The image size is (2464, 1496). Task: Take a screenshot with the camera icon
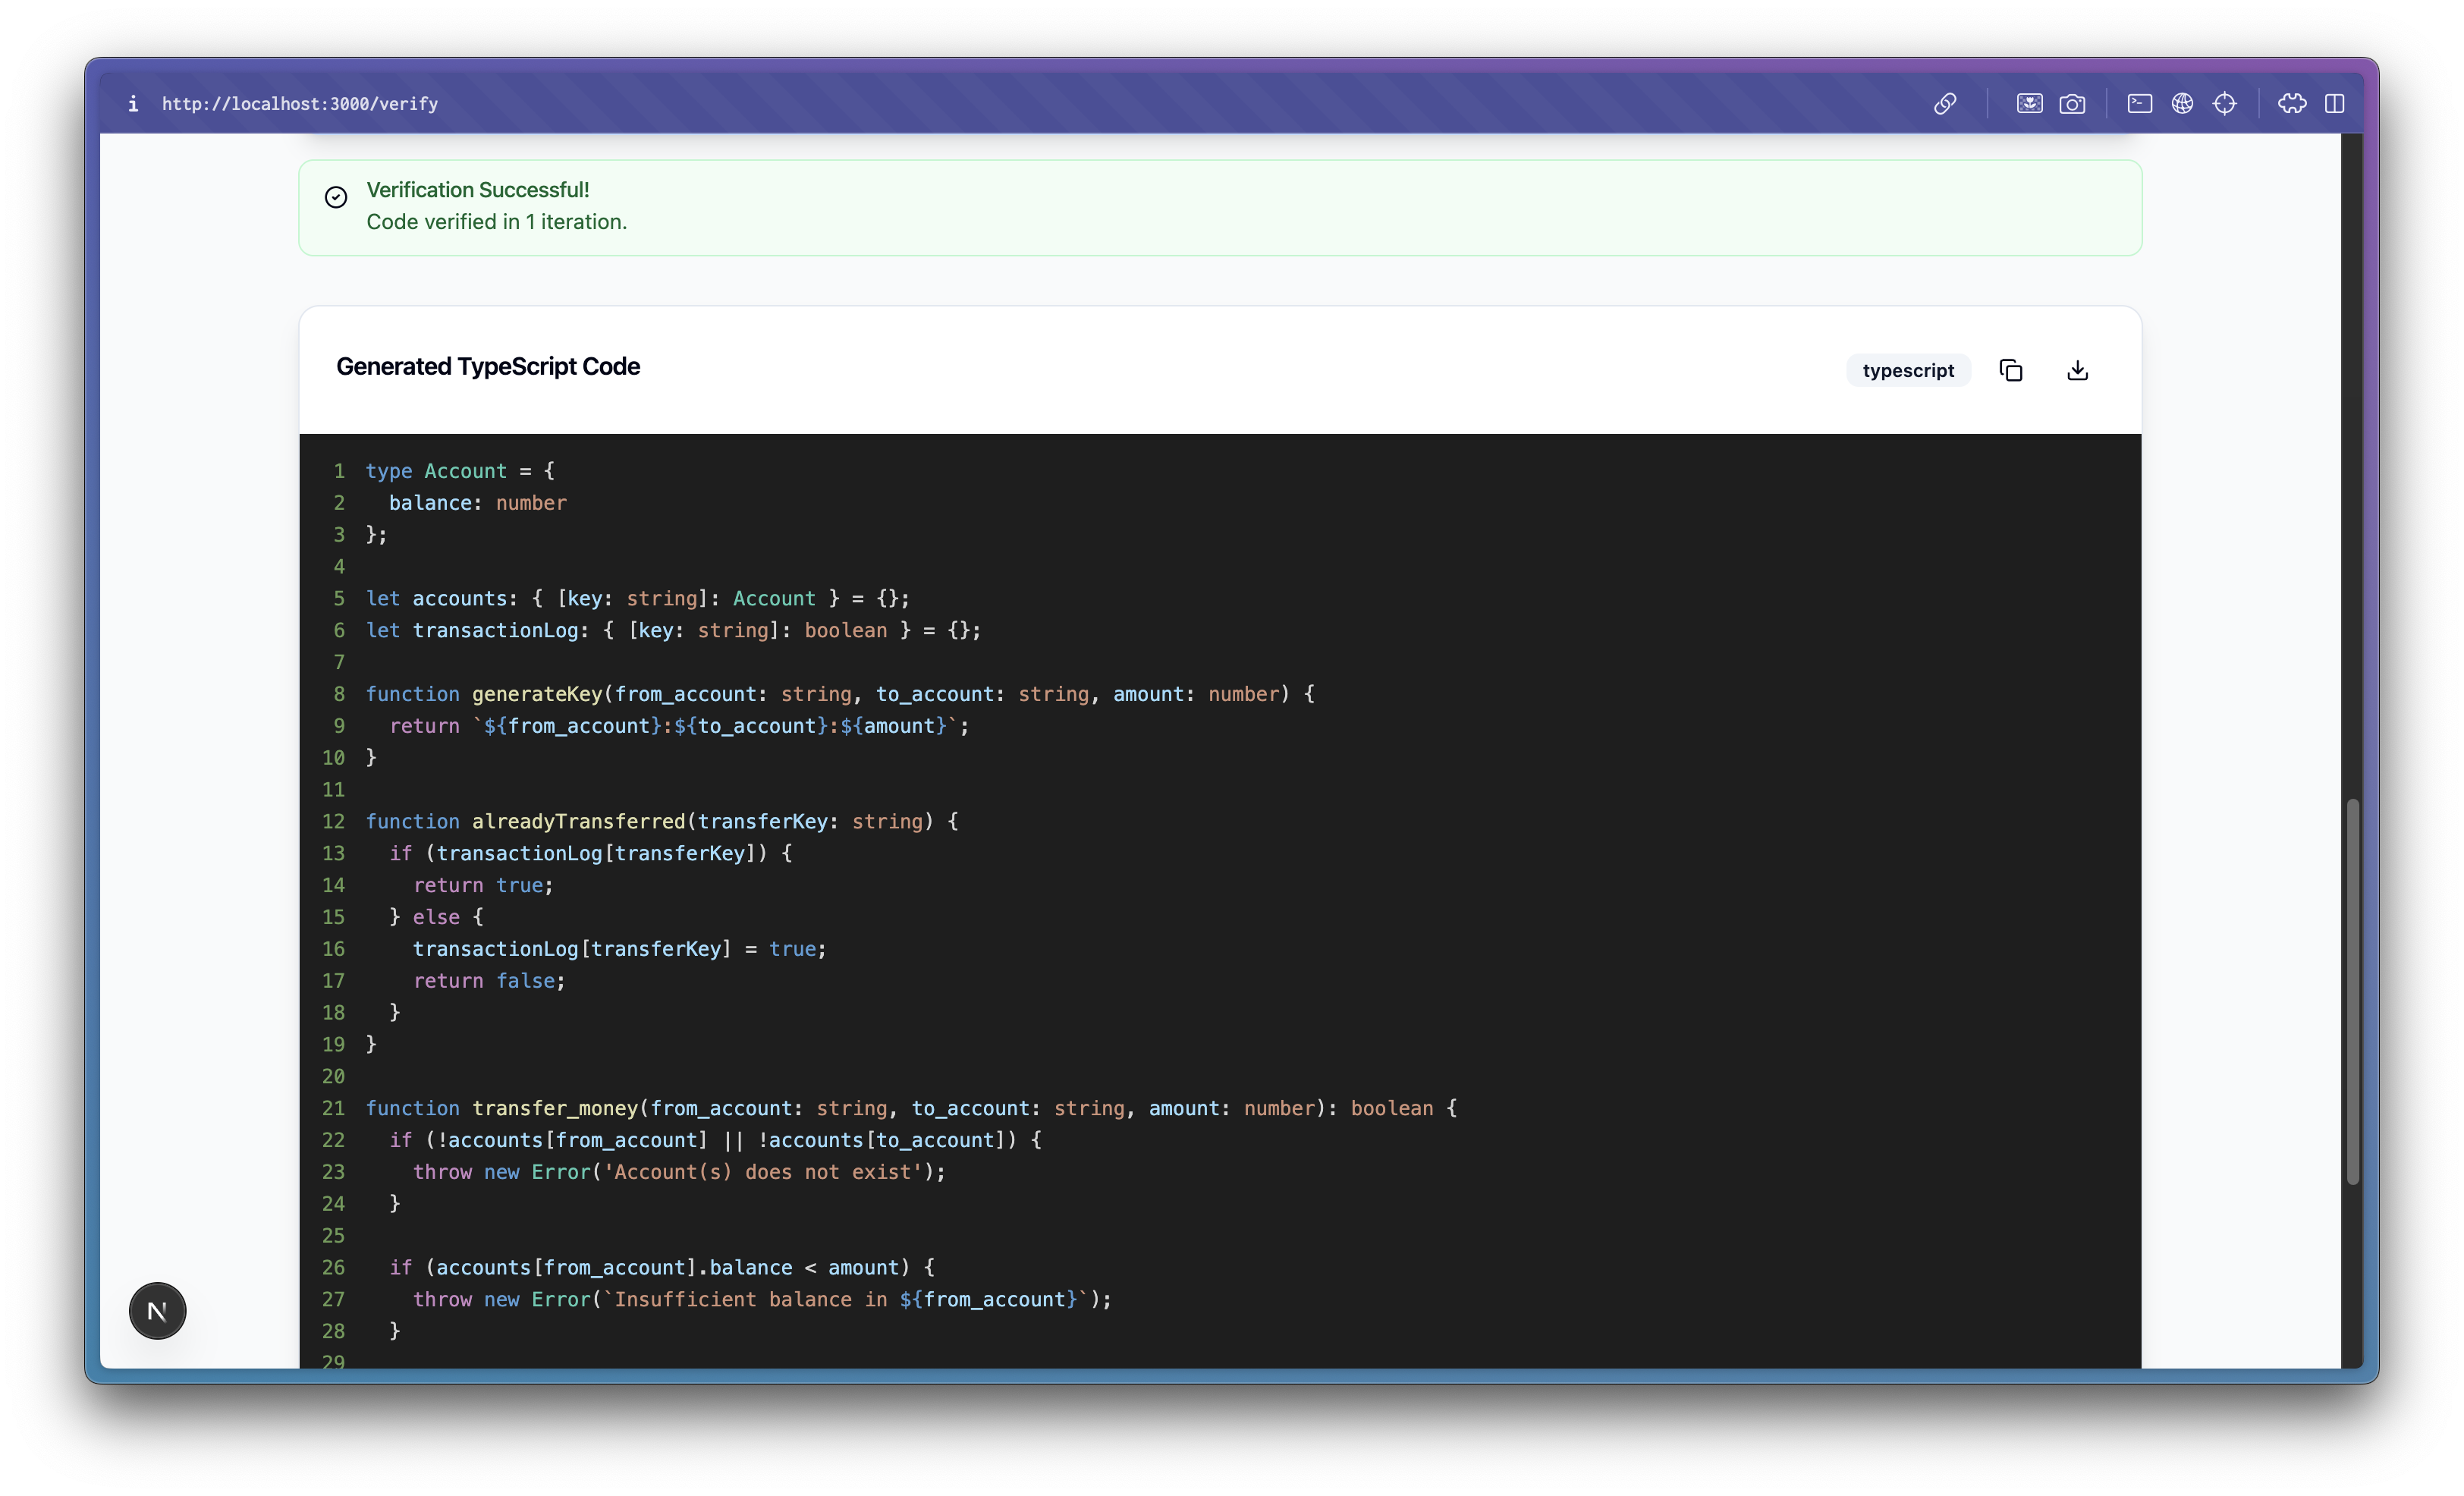coord(2072,104)
